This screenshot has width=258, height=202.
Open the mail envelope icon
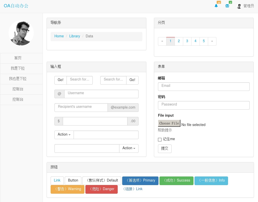[x=227, y=6]
